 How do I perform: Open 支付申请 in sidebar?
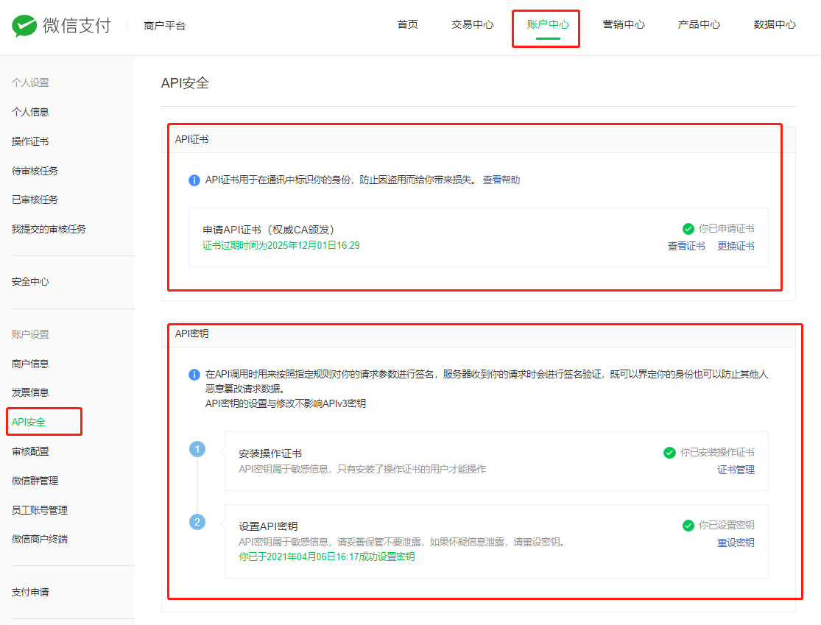point(30,592)
